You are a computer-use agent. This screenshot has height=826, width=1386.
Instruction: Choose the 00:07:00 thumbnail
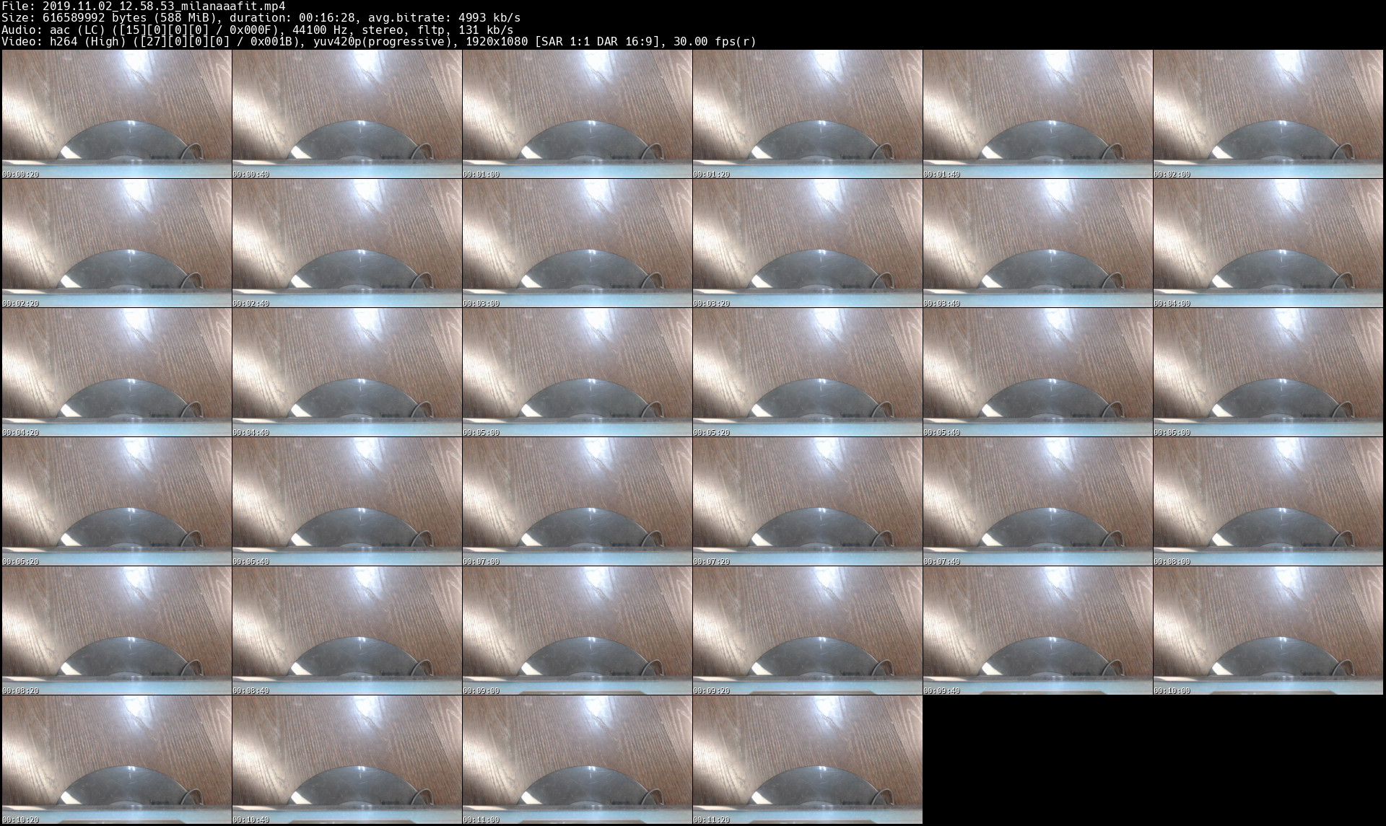click(x=577, y=501)
